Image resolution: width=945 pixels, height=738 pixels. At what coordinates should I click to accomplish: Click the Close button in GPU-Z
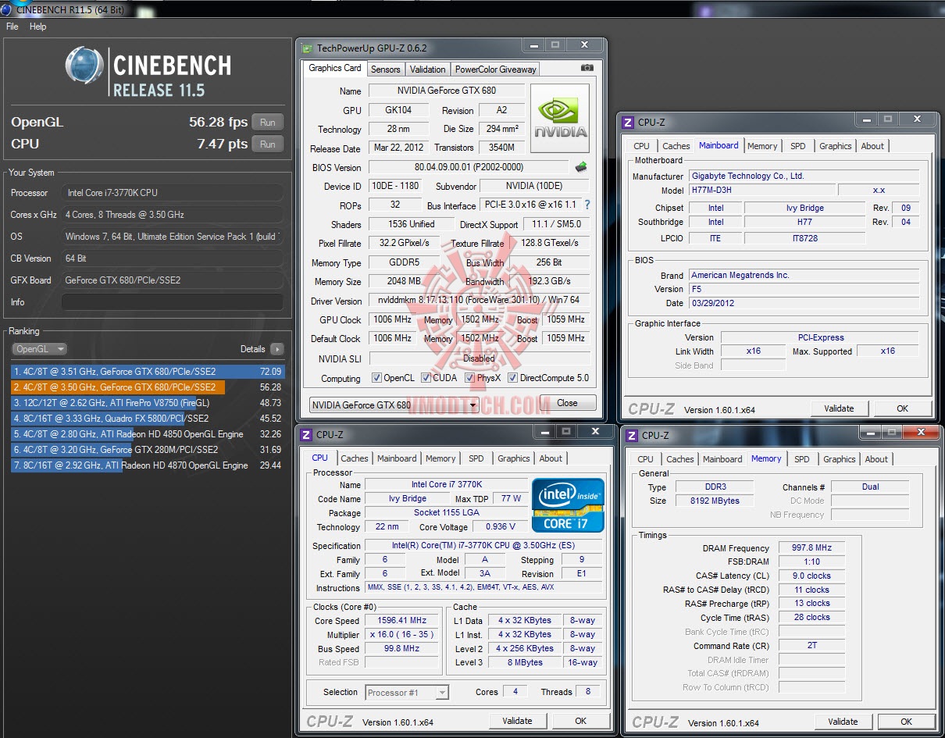pos(568,403)
